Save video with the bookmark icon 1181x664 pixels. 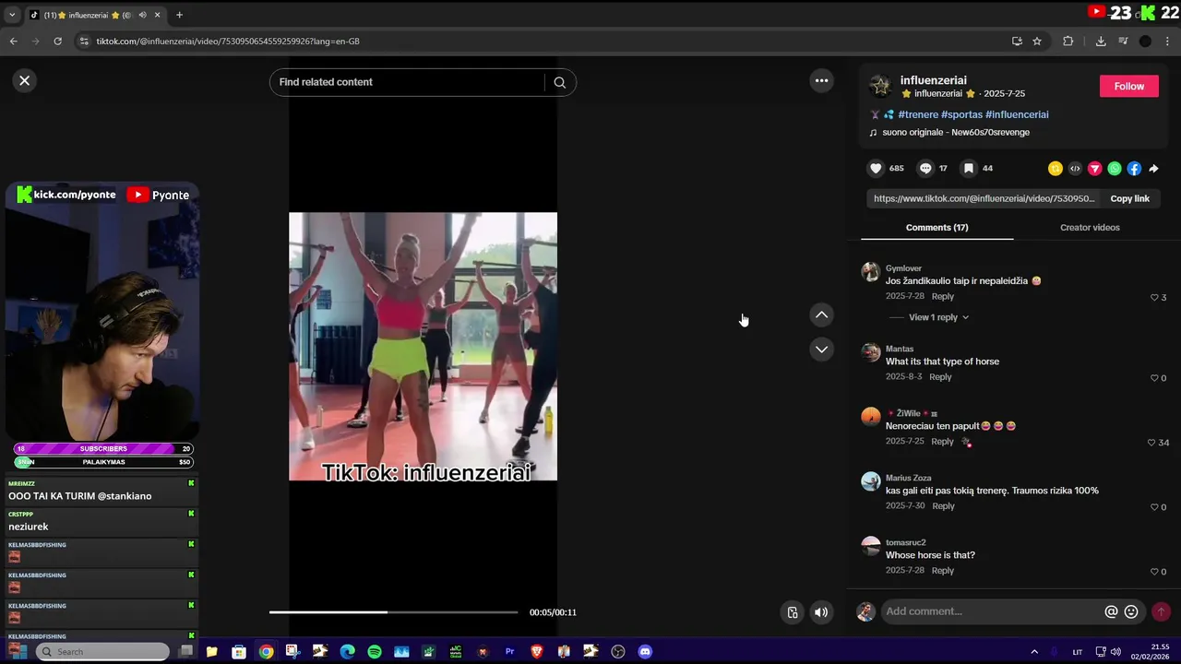pyautogui.click(x=969, y=168)
